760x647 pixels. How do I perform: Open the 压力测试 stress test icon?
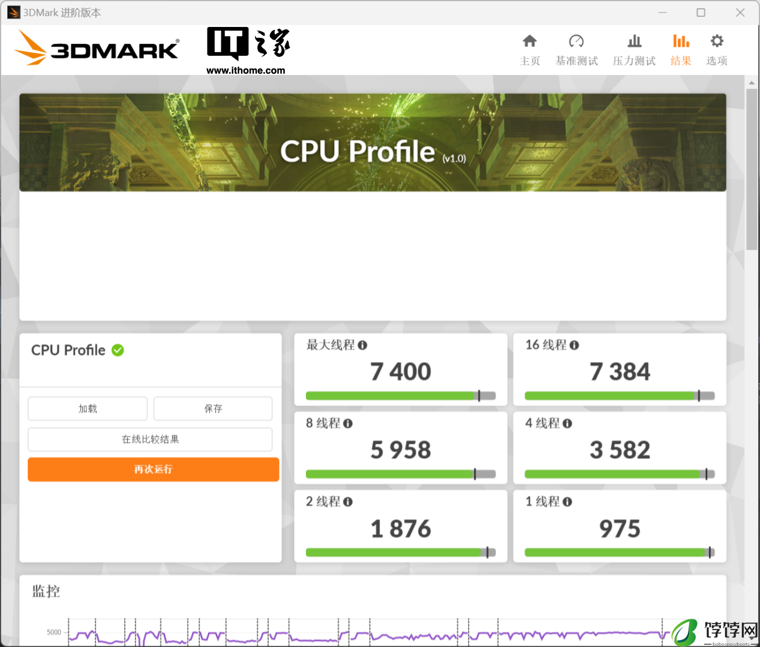635,41
